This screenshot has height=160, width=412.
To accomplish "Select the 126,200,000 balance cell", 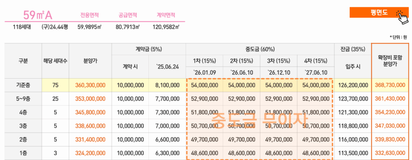I will pyautogui.click(x=352, y=85).
